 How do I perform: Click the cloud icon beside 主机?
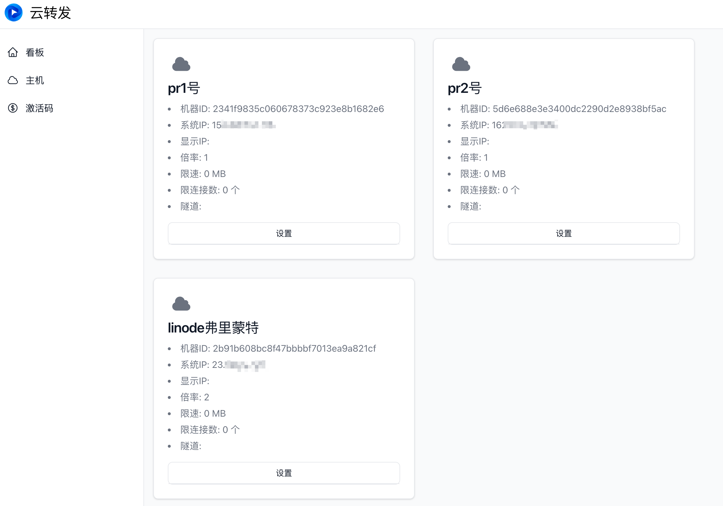12,80
